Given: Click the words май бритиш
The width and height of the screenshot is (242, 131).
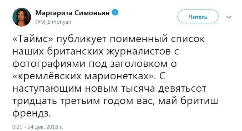Looking at the screenshot, I should (x=188, y=101).
